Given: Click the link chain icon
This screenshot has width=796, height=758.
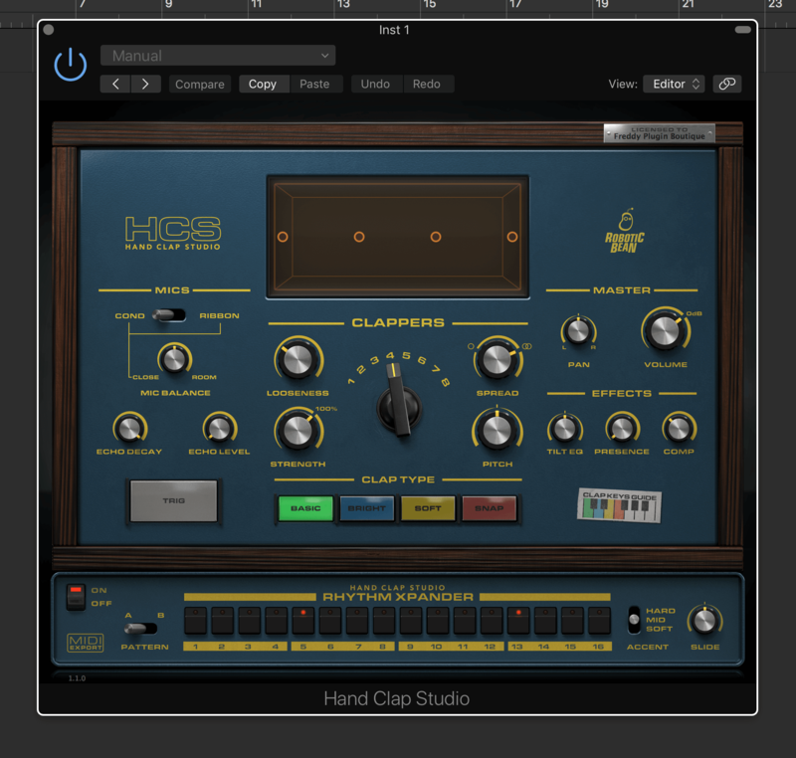Looking at the screenshot, I should pos(727,84).
